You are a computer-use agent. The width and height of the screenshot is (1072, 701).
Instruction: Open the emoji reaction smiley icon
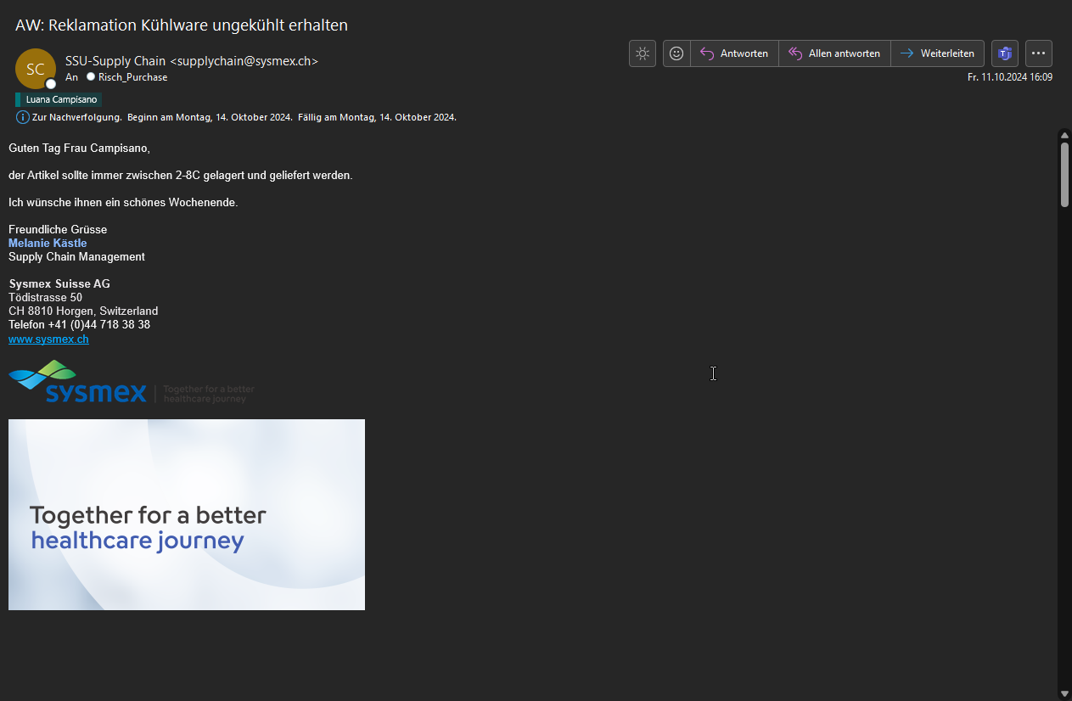(x=676, y=53)
